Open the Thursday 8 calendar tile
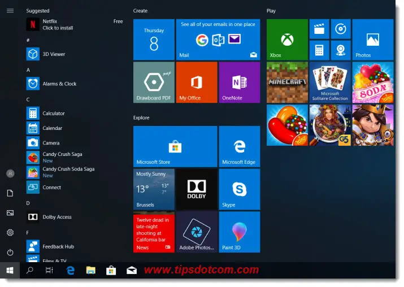Image resolution: width=404 pixels, height=287 pixels. point(154,40)
